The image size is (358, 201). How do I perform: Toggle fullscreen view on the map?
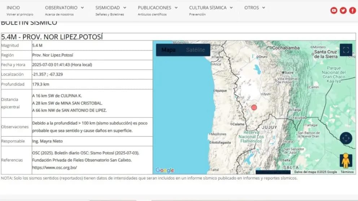pos(346,50)
